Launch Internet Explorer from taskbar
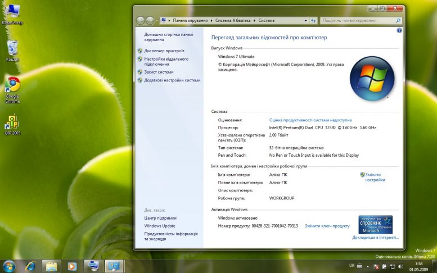This screenshot has width=437, height=273. [30, 266]
